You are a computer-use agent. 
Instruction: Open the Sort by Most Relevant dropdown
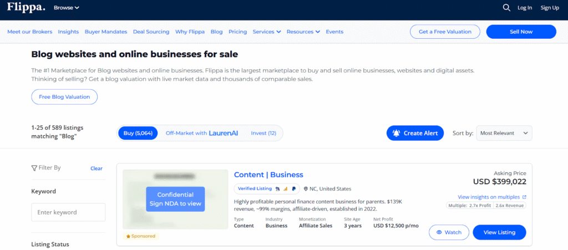click(504, 133)
